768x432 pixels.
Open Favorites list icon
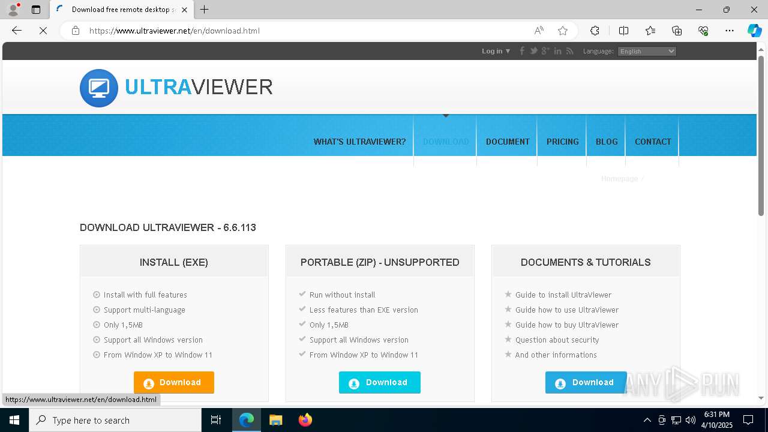[x=650, y=31]
